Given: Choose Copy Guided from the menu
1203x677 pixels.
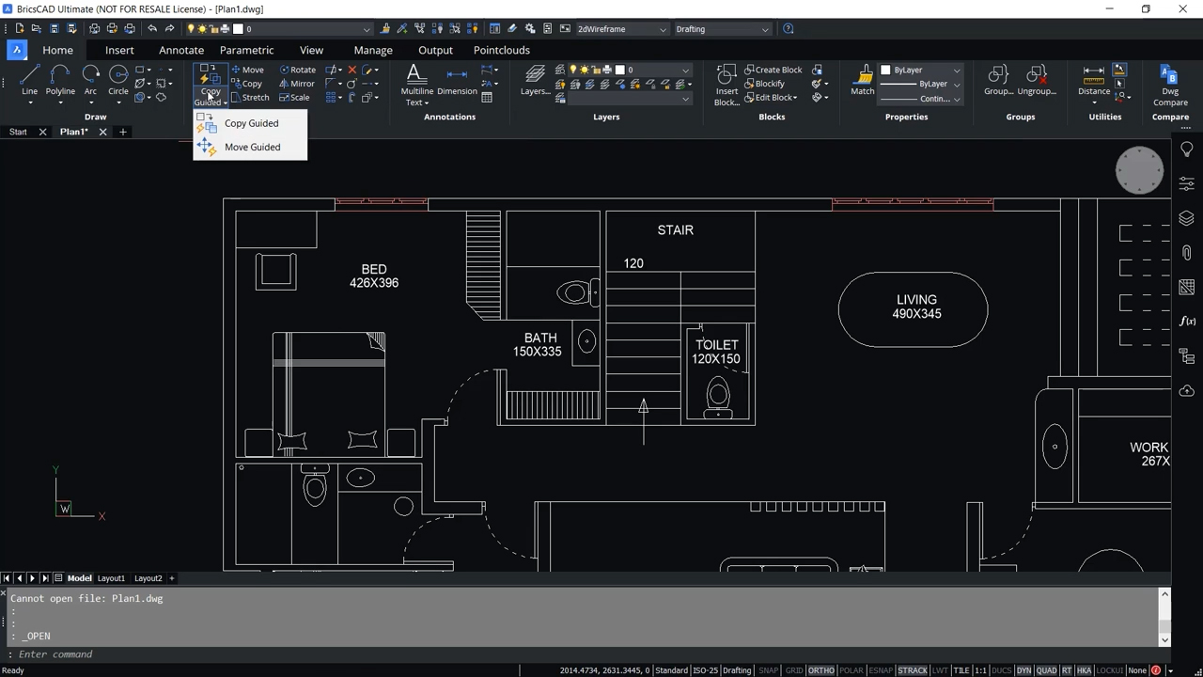Looking at the screenshot, I should (x=251, y=123).
